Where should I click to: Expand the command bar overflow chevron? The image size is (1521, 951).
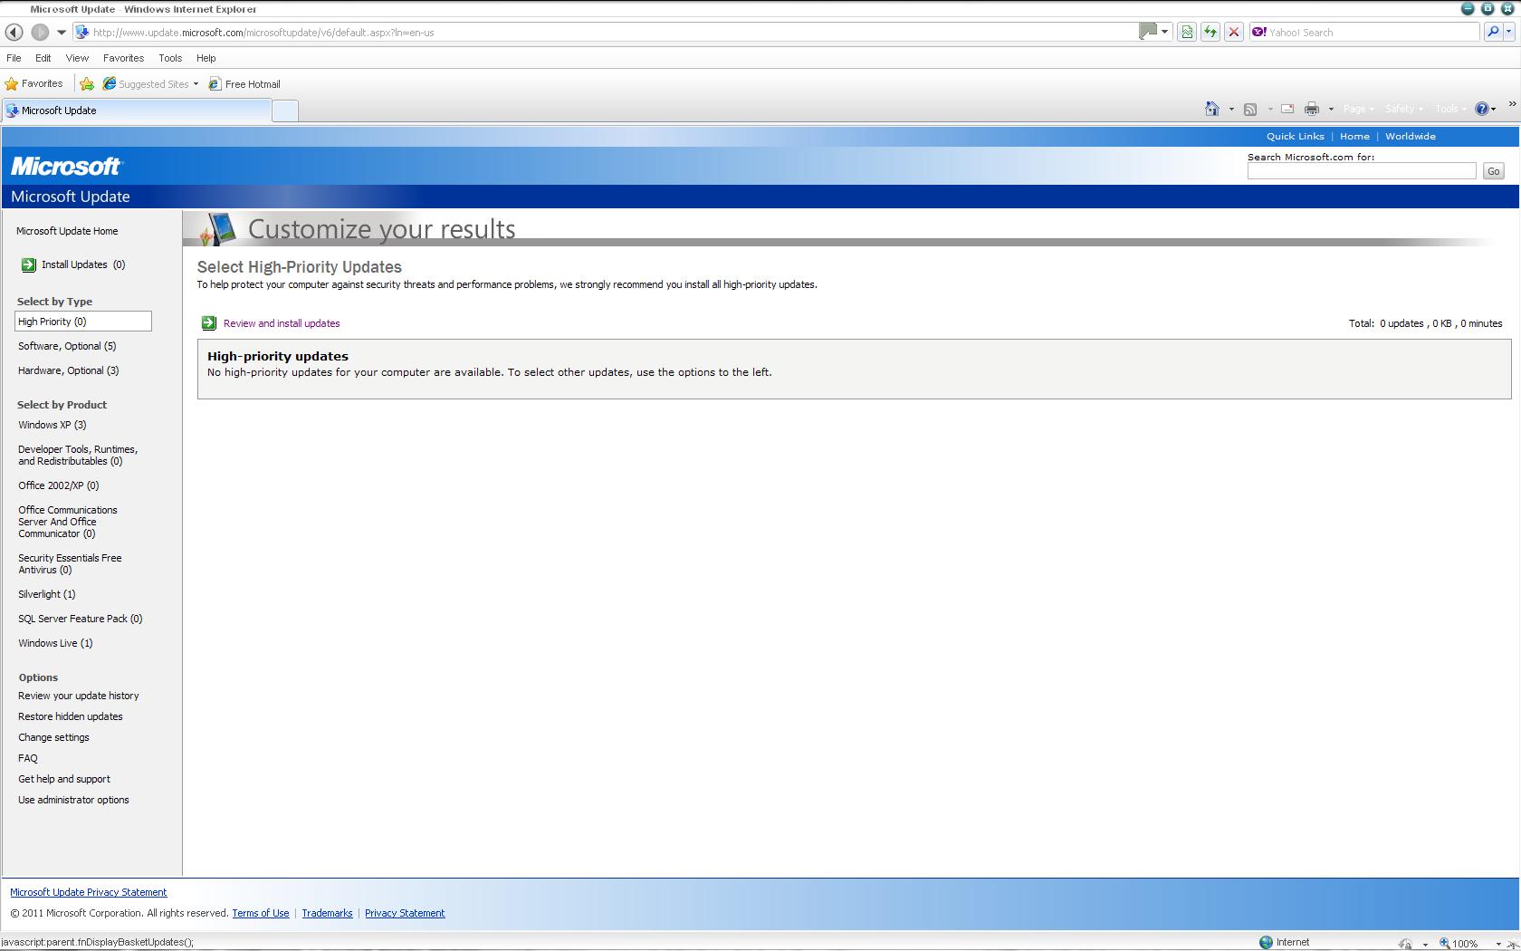point(1512,104)
